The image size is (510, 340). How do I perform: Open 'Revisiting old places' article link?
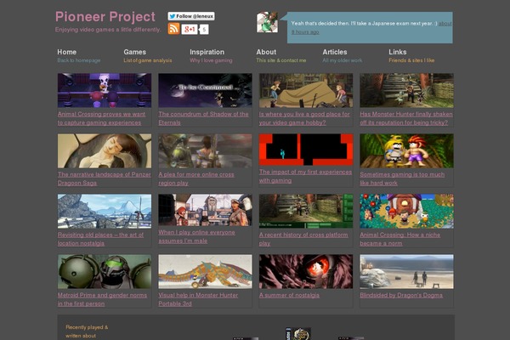click(100, 239)
